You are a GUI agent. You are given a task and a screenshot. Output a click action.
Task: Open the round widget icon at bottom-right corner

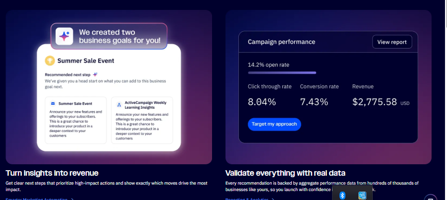tap(432, 197)
